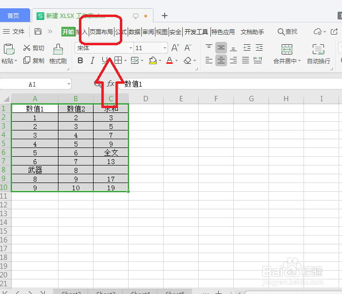This screenshot has width=342, height=294.
Task: Open the 特色应用 ribbon tab
Action: (x=223, y=32)
